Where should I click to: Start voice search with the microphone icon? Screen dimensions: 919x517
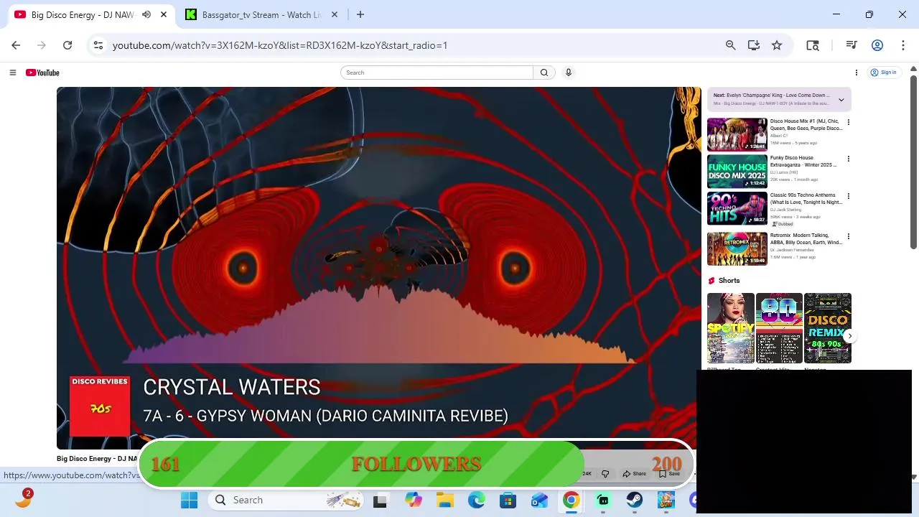(568, 73)
